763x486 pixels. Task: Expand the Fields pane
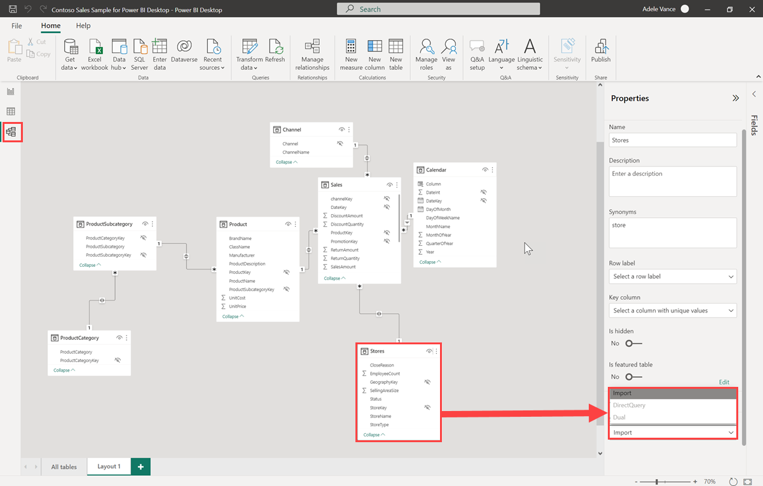point(754,94)
